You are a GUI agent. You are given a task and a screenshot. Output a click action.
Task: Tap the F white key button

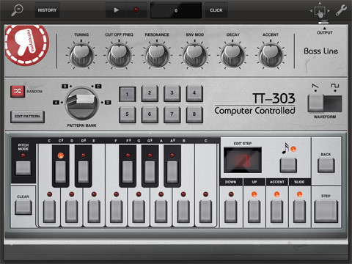pyautogui.click(x=117, y=211)
